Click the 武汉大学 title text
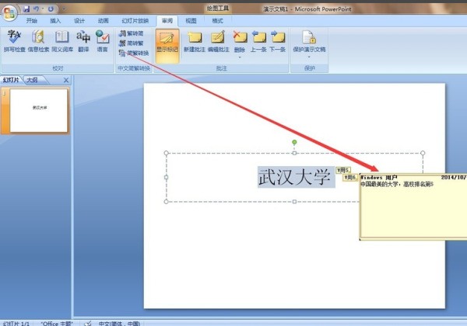Image resolution: width=467 pixels, height=326 pixels. pyautogui.click(x=294, y=177)
